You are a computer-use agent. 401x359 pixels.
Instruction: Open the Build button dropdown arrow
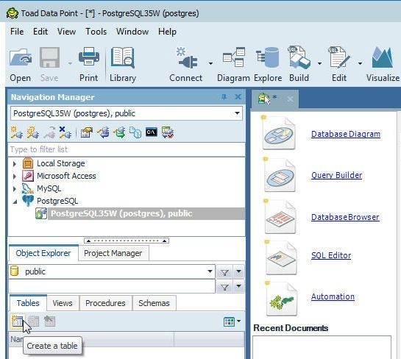click(x=319, y=63)
